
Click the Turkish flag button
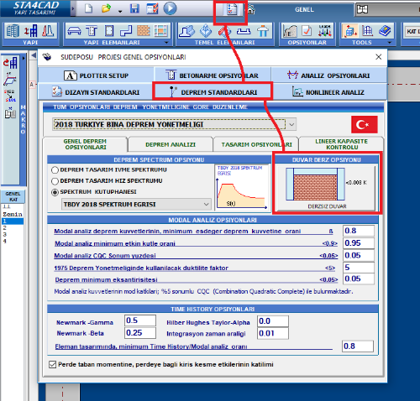365,124
